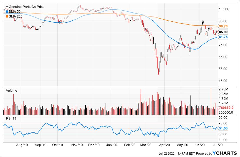Screen dimensions: 240x157
Task: Click the Nov '19 date axis label
Action: 77,145
